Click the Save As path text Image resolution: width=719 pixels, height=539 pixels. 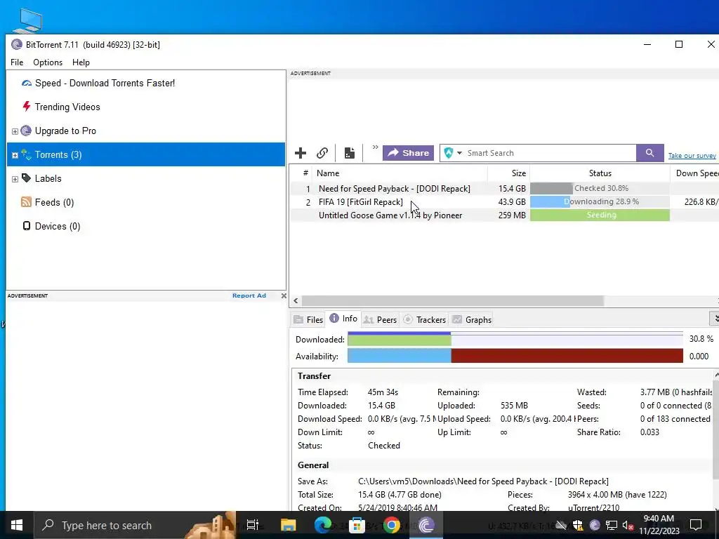coord(483,481)
